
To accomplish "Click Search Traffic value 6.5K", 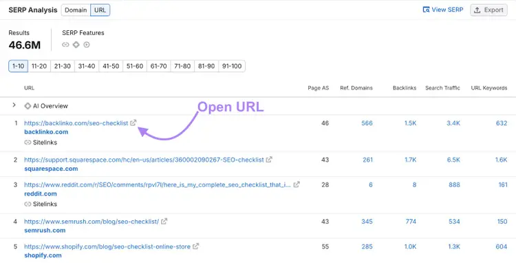I will [x=453, y=160].
